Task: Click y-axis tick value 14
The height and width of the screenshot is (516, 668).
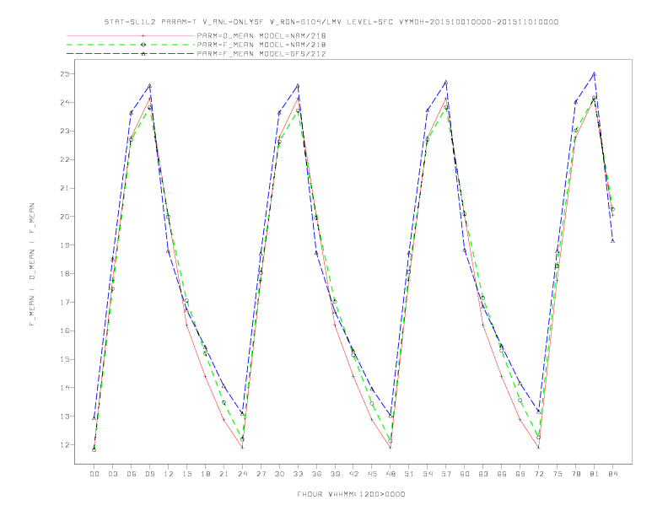Action: 65,388
